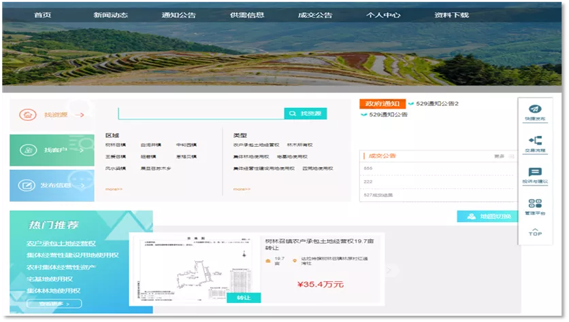Viewport: 569px width, 322px height.
Task: Click the terraced fields banner image
Action: click(282, 54)
